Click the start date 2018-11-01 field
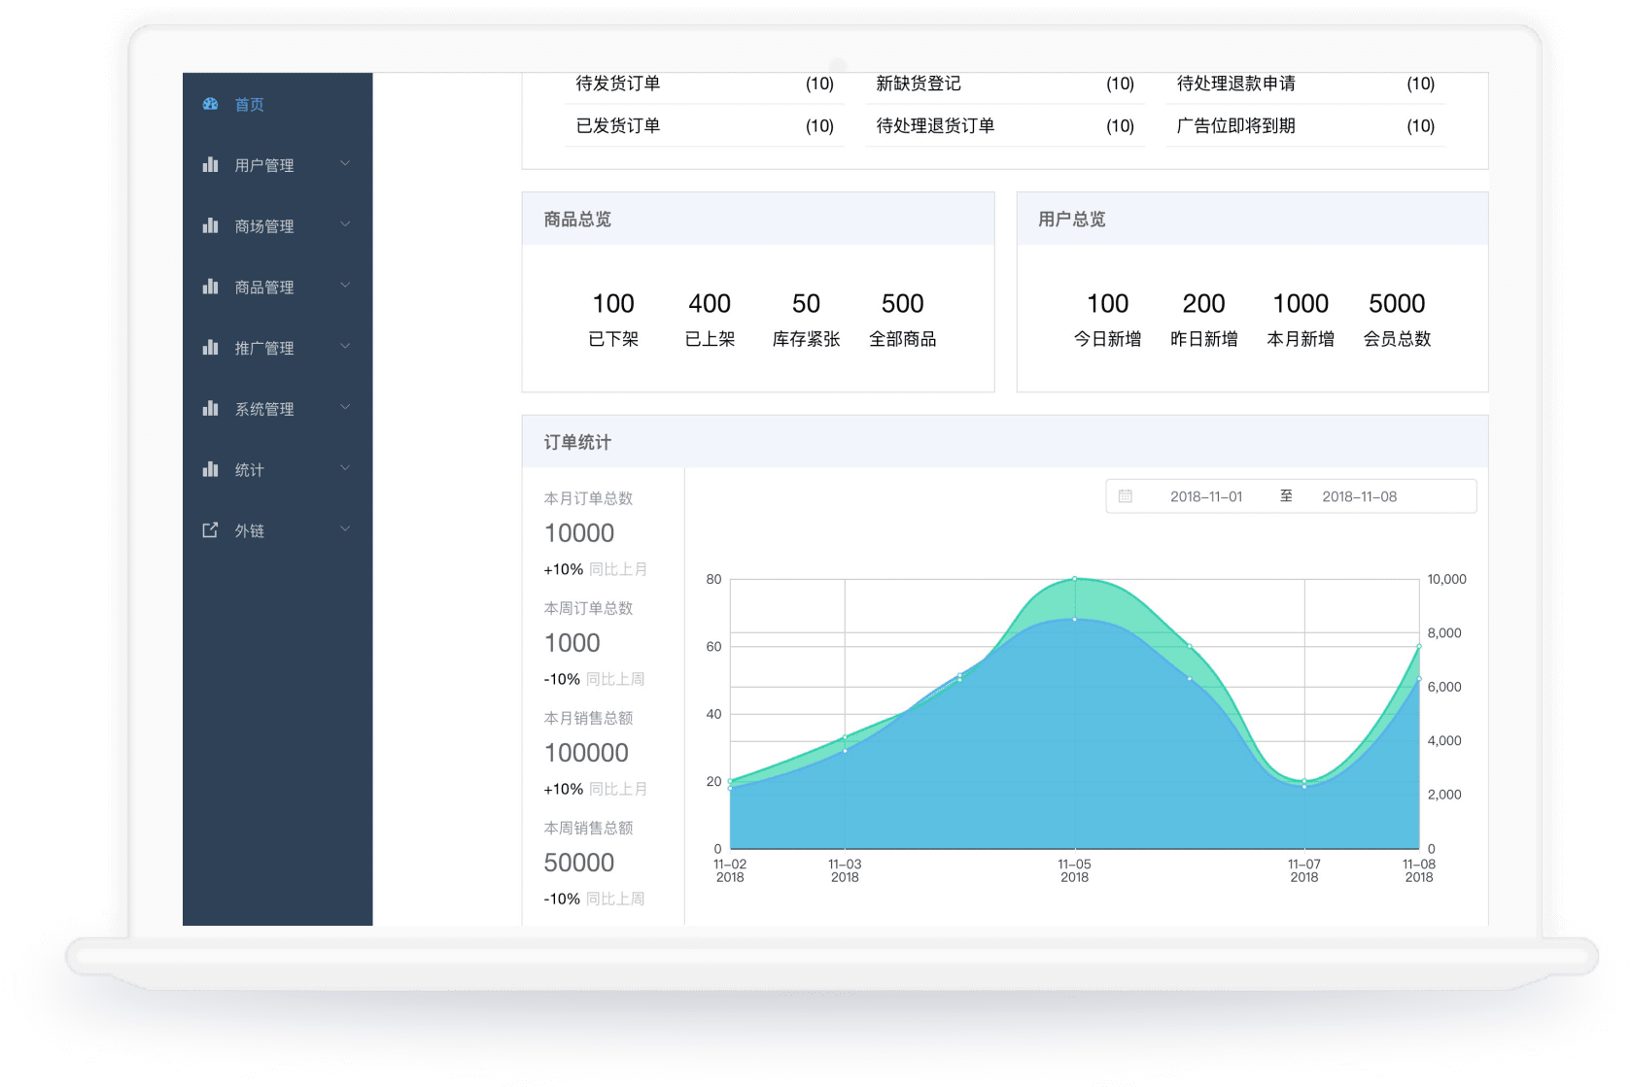Image resolution: width=1631 pixels, height=1087 pixels. 1205,496
